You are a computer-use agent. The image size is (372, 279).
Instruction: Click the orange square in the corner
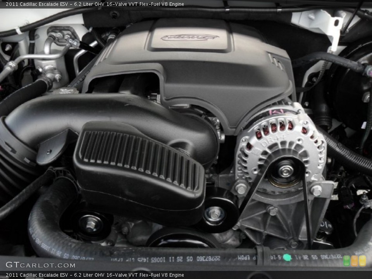pos(355,261)
